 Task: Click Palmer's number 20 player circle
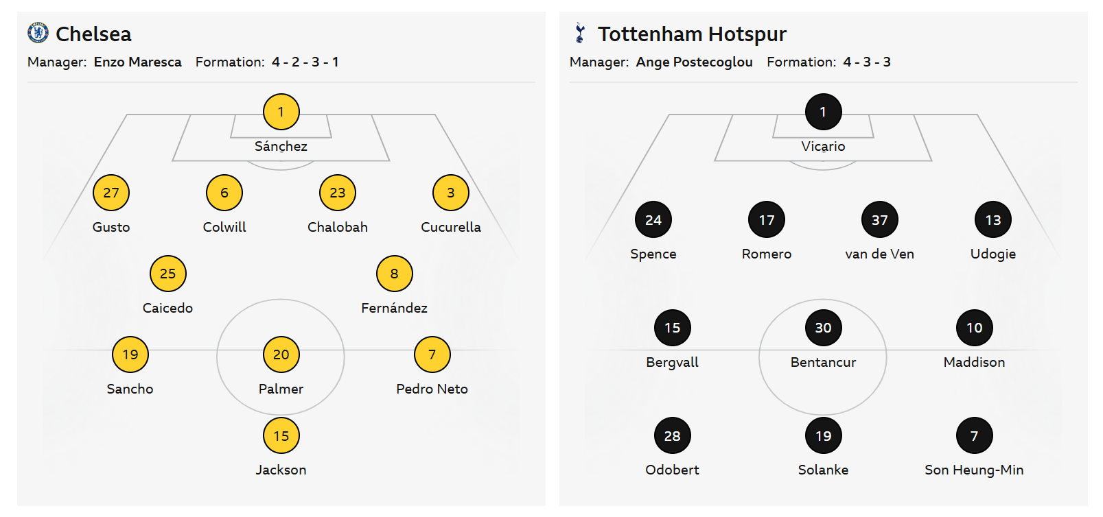281,354
